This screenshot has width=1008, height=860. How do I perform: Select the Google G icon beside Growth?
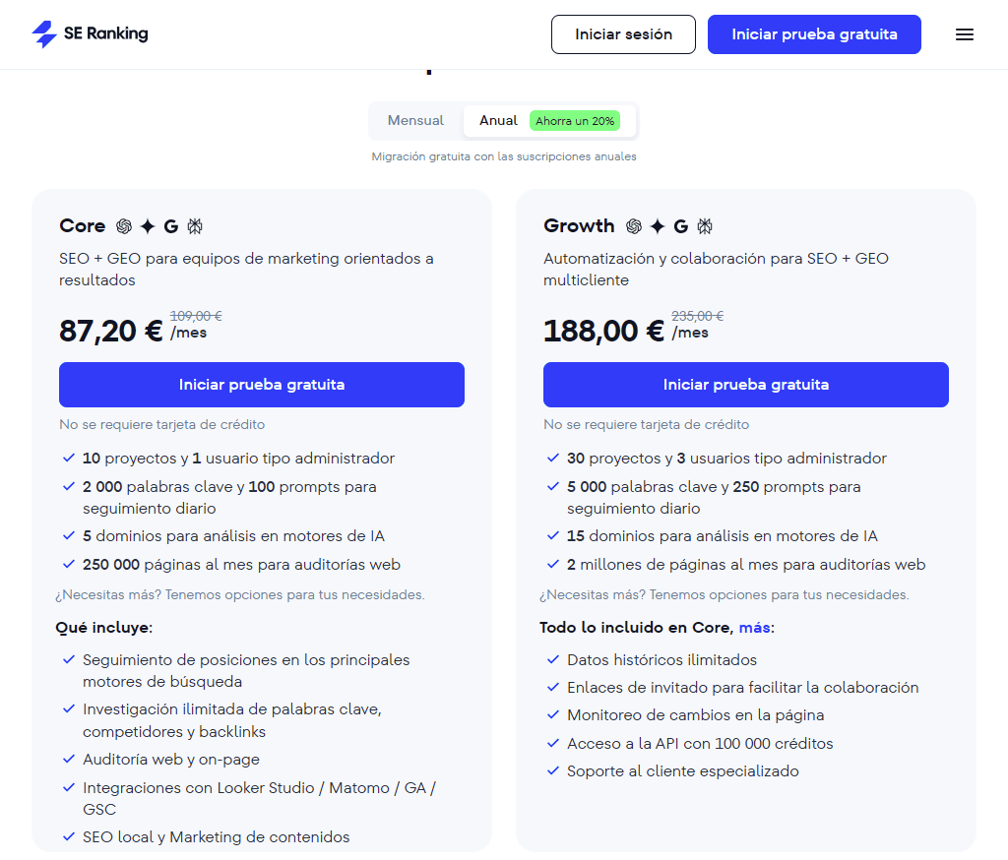pyautogui.click(x=680, y=226)
